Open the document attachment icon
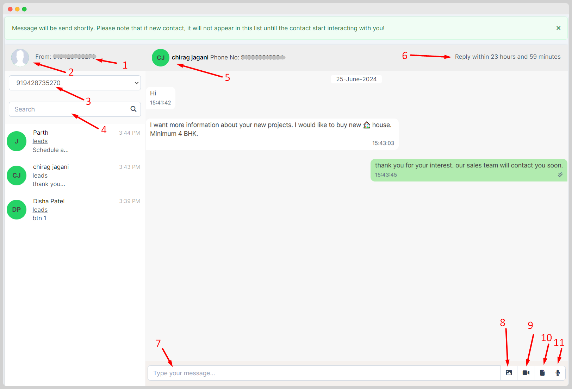This screenshot has width=572, height=389. pyautogui.click(x=542, y=373)
